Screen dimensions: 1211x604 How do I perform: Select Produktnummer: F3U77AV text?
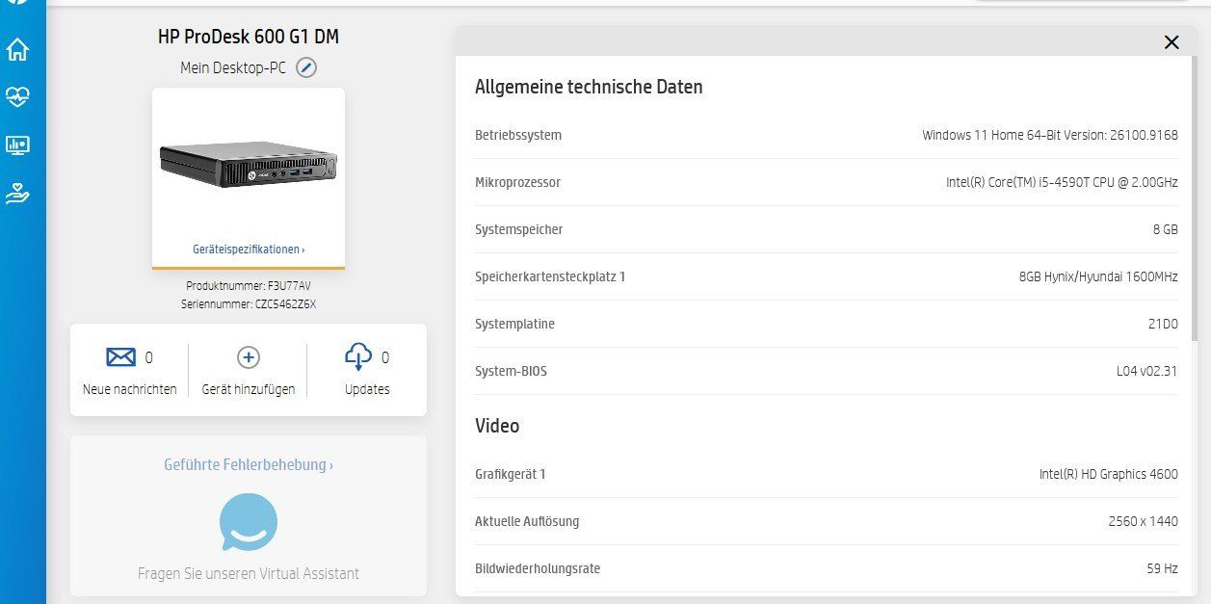tap(249, 286)
